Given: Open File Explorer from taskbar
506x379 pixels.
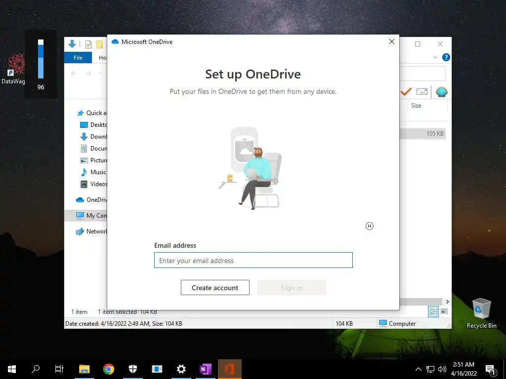Looking at the screenshot, I should [84, 369].
